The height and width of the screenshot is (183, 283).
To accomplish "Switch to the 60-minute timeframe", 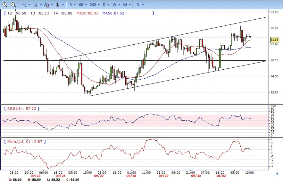I will [x=81, y=5].
